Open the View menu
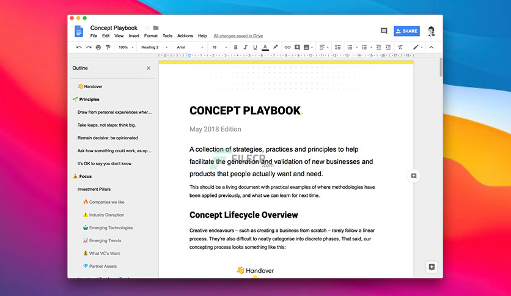Image resolution: width=511 pixels, height=296 pixels. coord(119,36)
